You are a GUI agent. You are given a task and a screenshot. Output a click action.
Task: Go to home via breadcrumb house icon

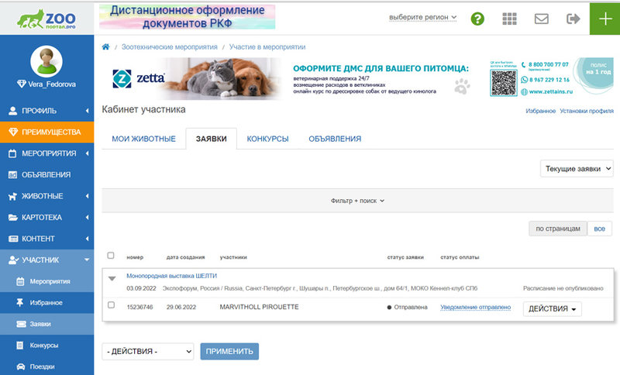pyautogui.click(x=106, y=46)
